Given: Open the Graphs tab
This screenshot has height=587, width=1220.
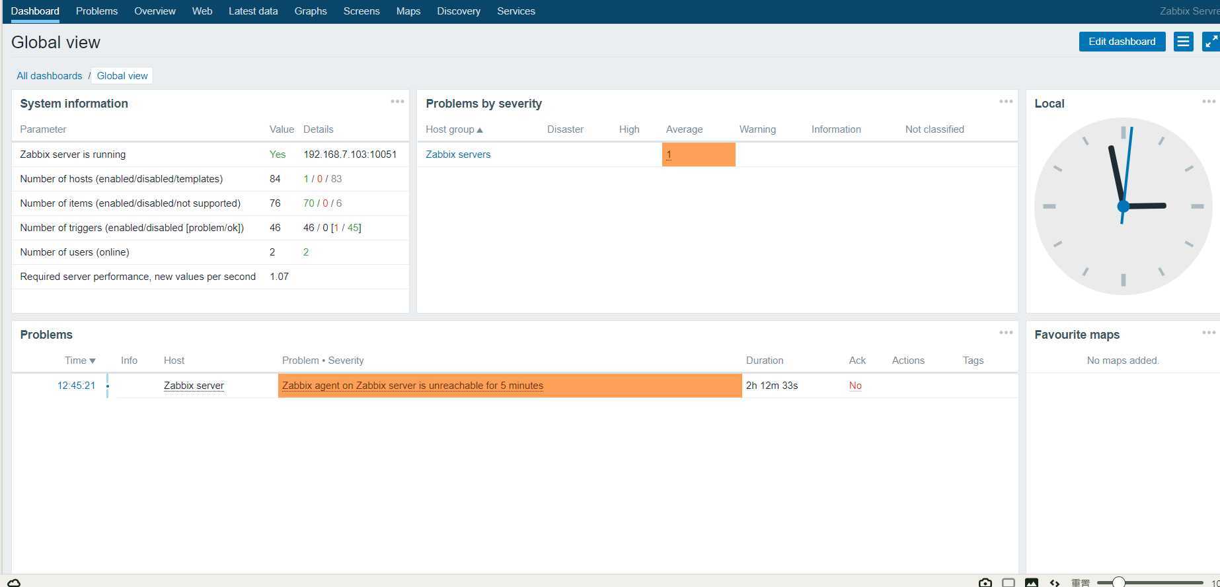Looking at the screenshot, I should 311,11.
